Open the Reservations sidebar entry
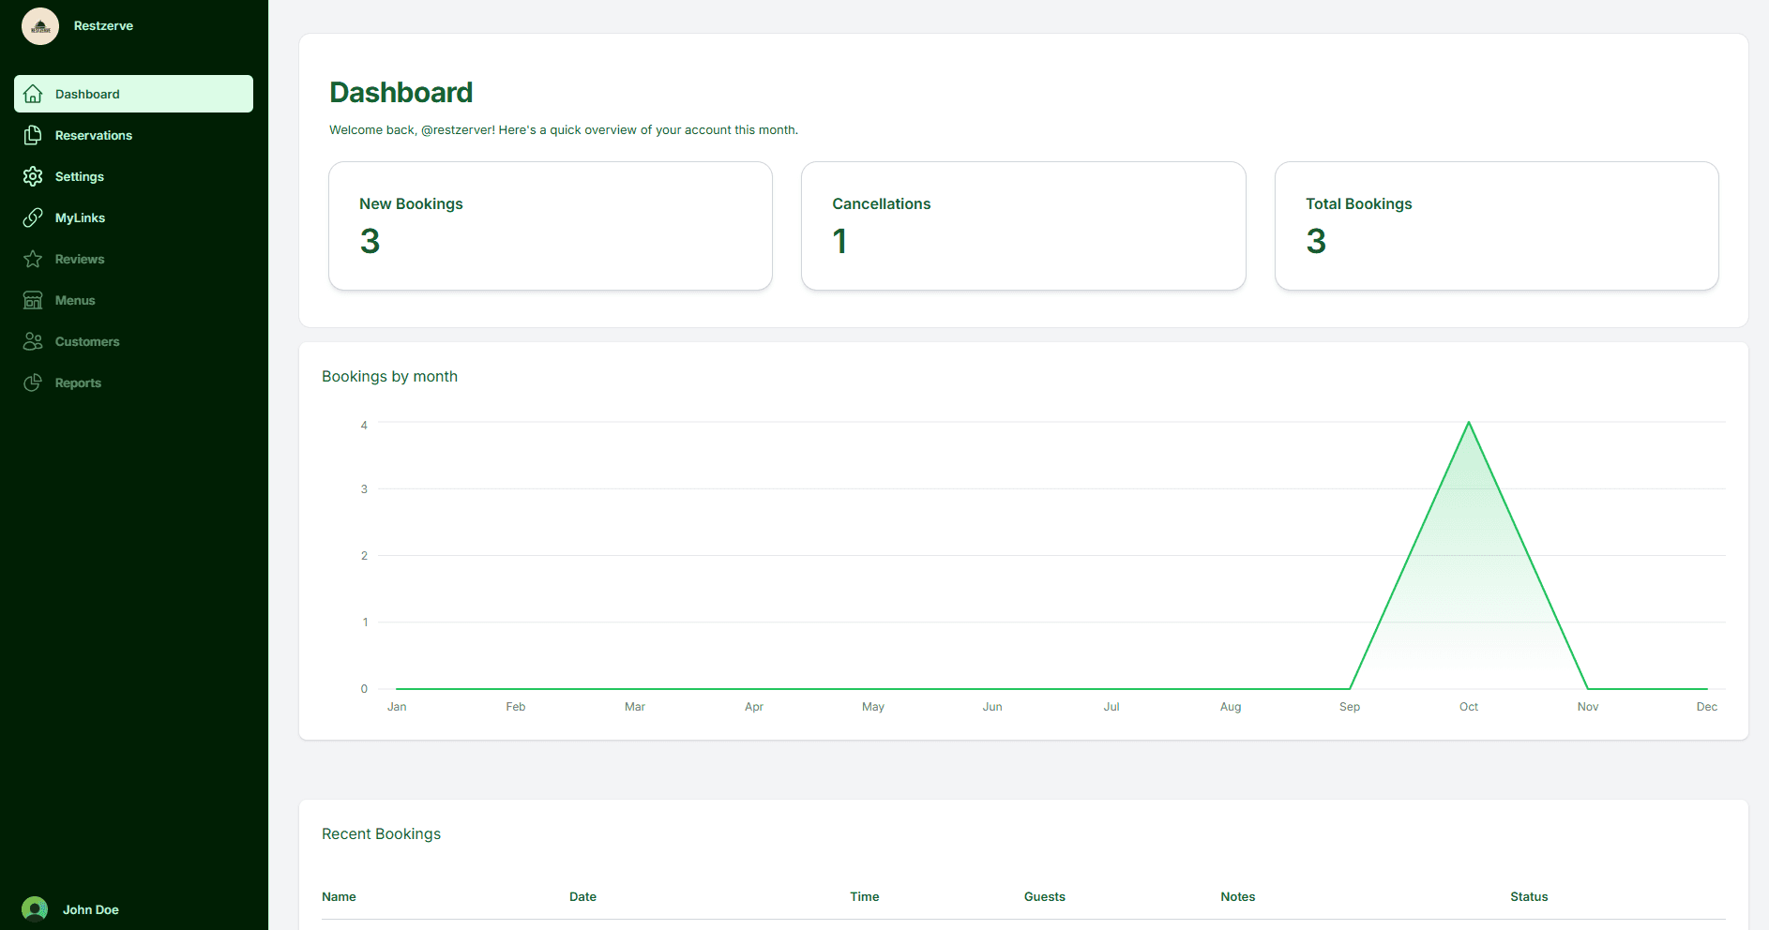1769x930 pixels. [93, 135]
